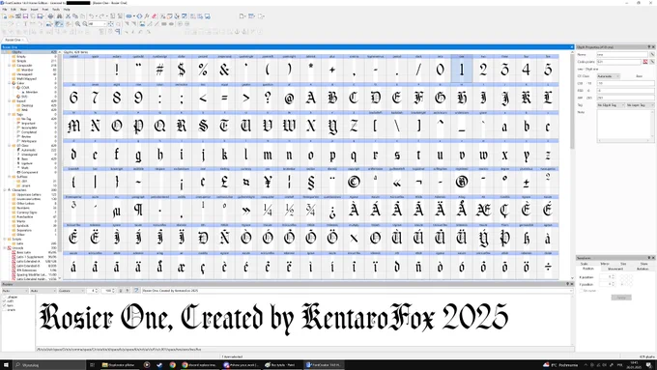
Task: Collapse the Tags tree node
Action: [x=10, y=114]
